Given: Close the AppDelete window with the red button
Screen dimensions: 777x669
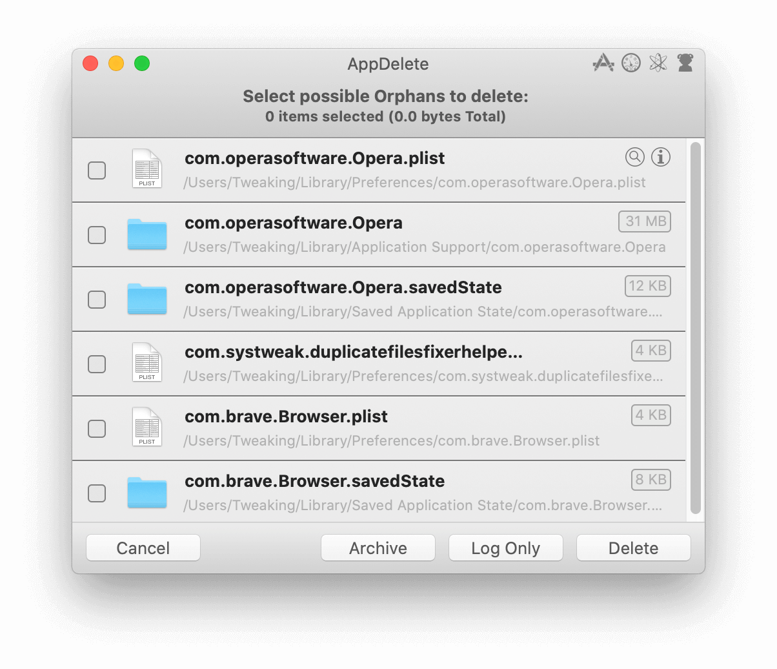Looking at the screenshot, I should [x=90, y=63].
